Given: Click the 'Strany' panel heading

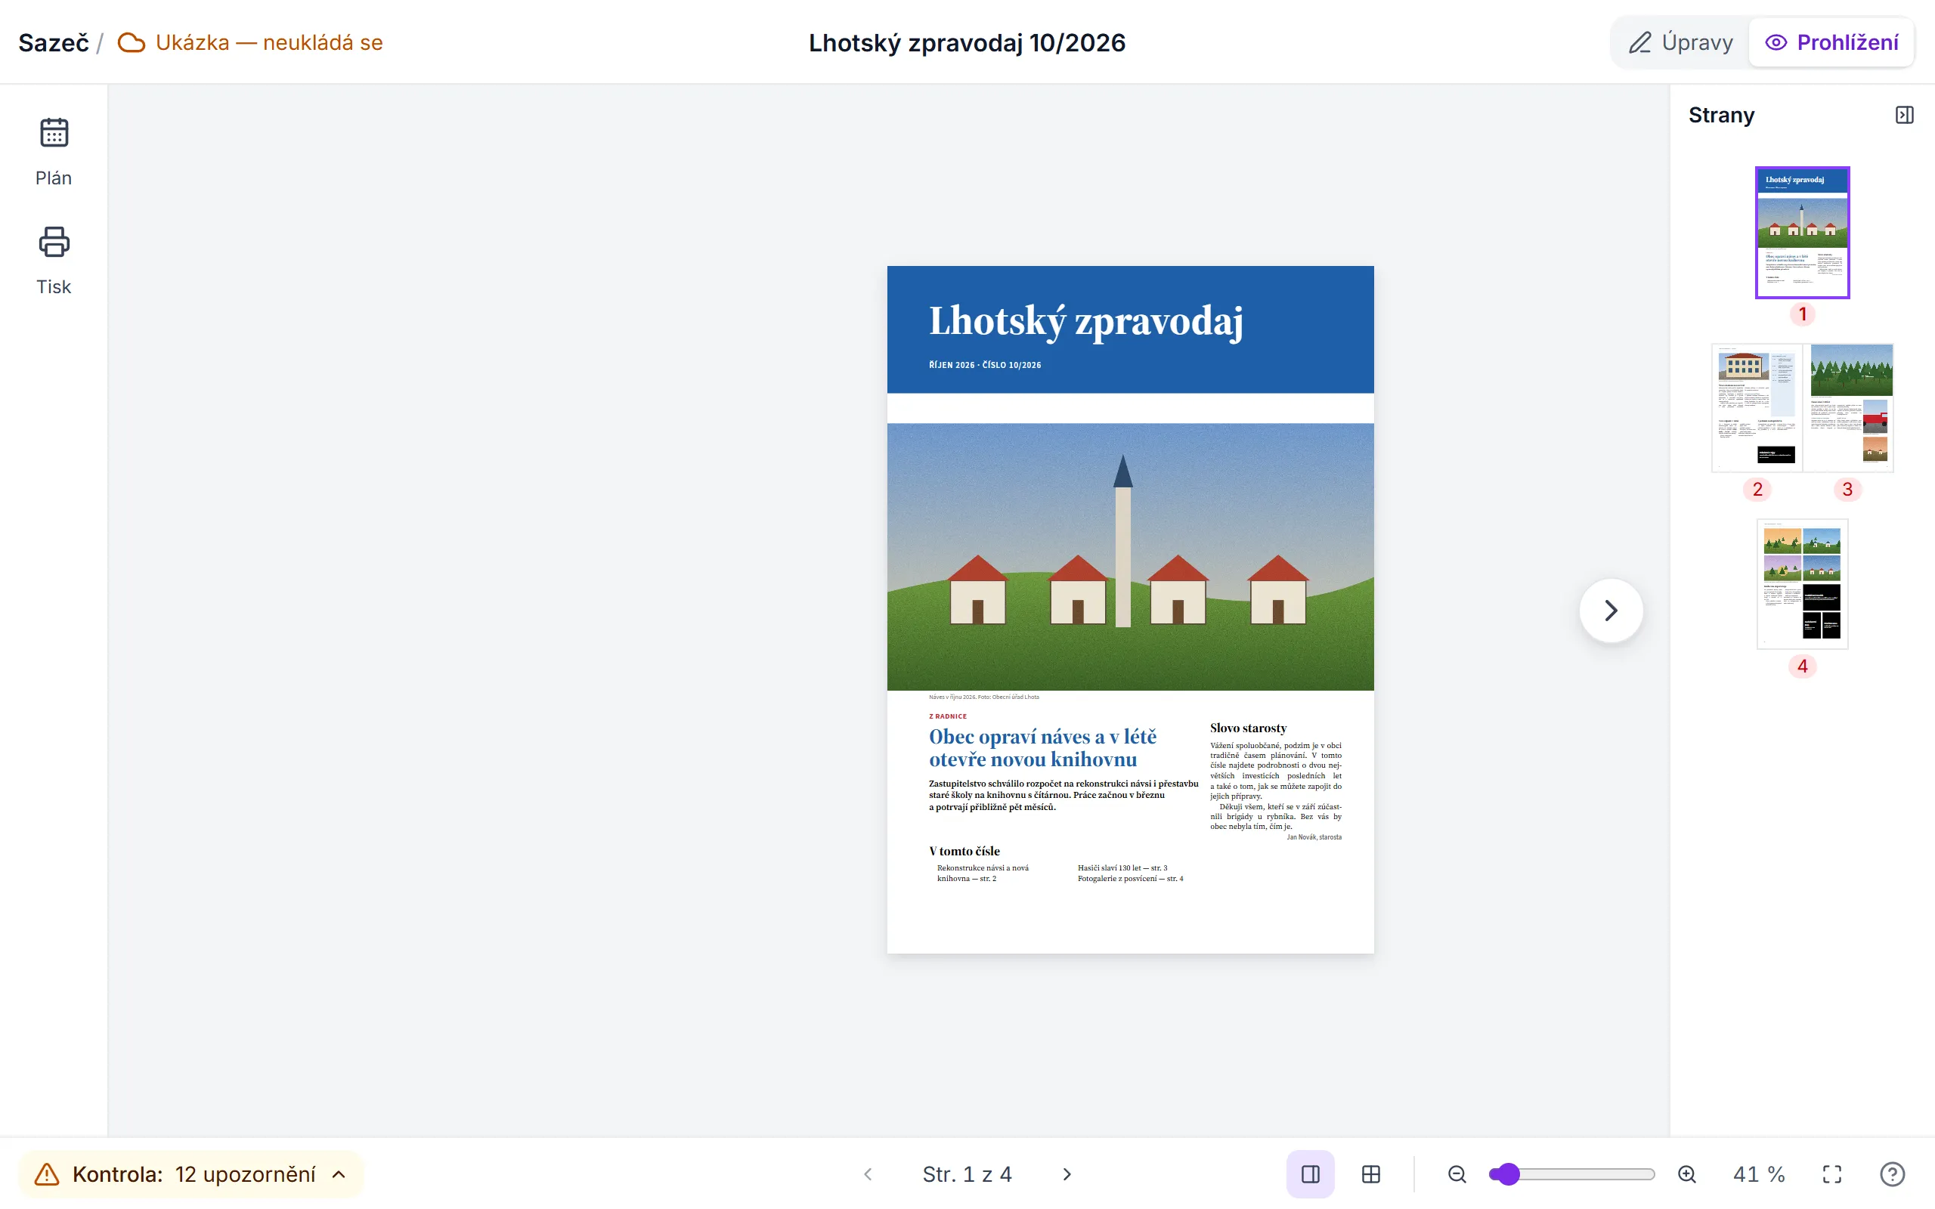Looking at the screenshot, I should (1720, 115).
